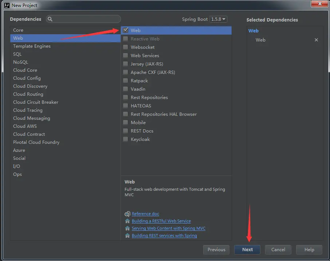Open the Reference doc link
The image size is (330, 261).
click(x=145, y=214)
